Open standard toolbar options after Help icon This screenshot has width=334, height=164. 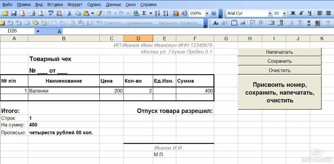[221, 13]
